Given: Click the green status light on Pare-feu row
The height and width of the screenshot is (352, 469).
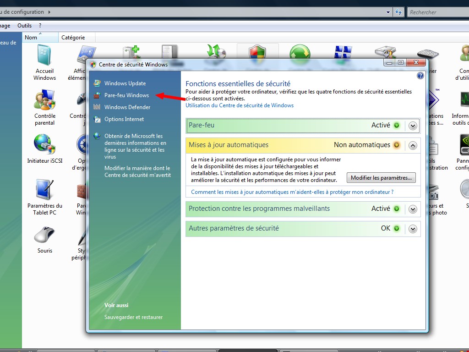Looking at the screenshot, I should pos(397,125).
